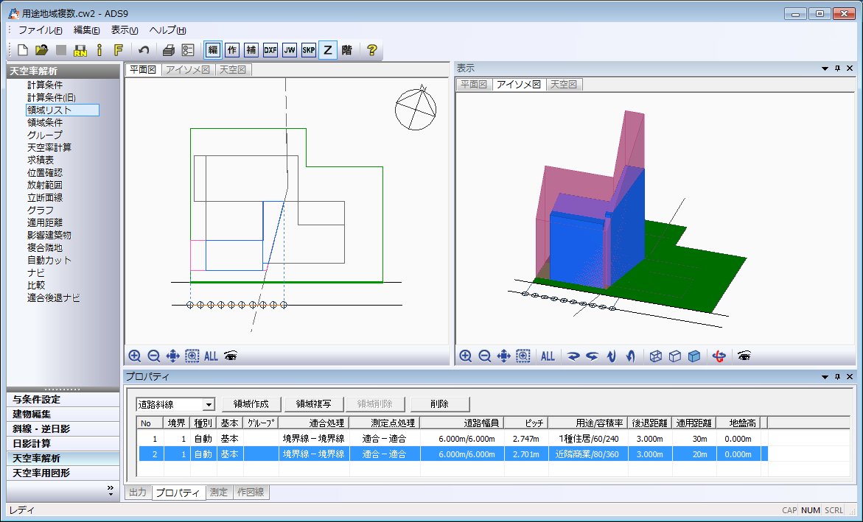Click the 領域作成 button
Screen dimensions: 863x522
[251, 404]
